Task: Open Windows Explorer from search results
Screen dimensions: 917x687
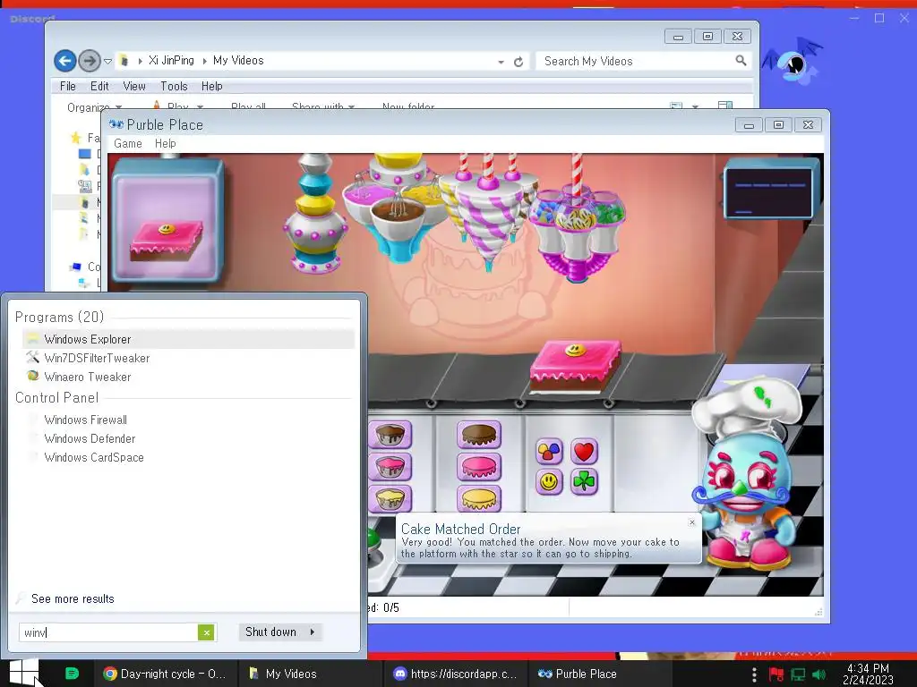Action: tap(188, 339)
